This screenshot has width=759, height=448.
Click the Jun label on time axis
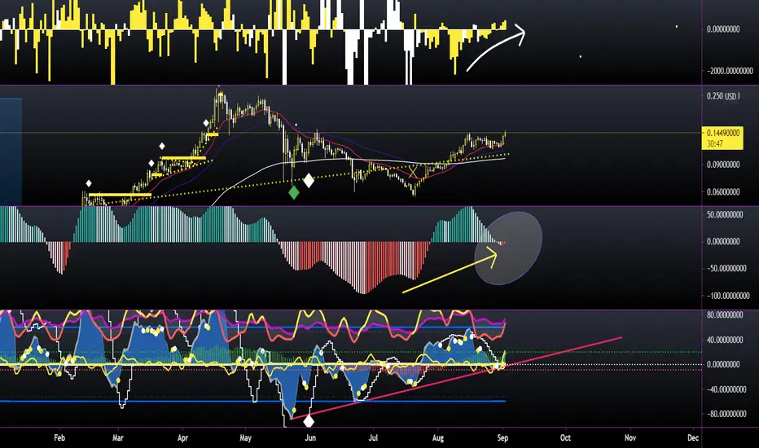310,438
